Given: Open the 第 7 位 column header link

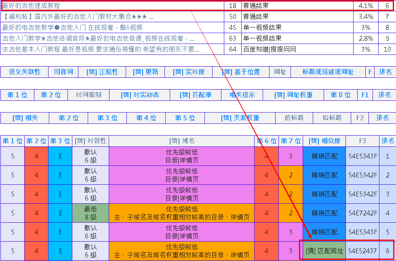Looking at the screenshot, I should [291, 141].
